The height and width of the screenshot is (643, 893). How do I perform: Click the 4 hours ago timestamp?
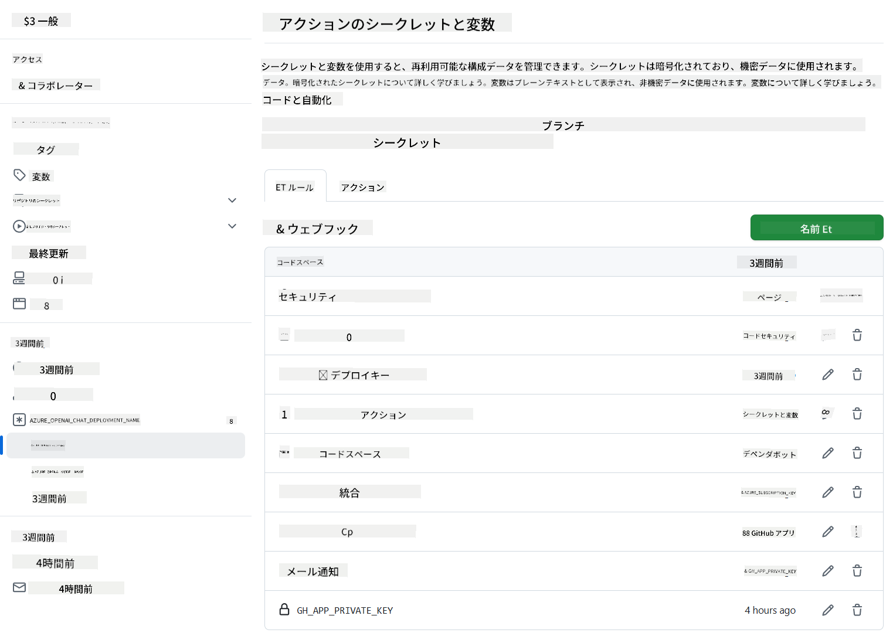pyautogui.click(x=770, y=610)
